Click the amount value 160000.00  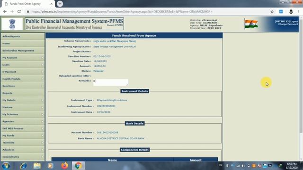(99, 66)
